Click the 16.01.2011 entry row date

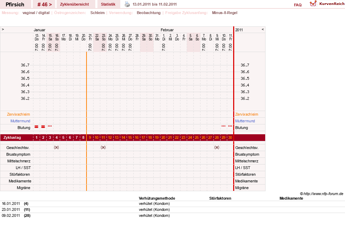pyautogui.click(x=11, y=204)
